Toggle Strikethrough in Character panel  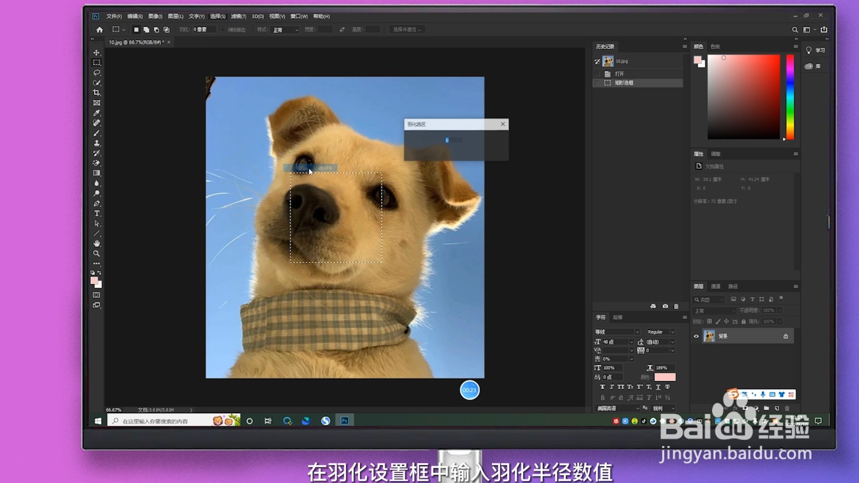[667, 387]
